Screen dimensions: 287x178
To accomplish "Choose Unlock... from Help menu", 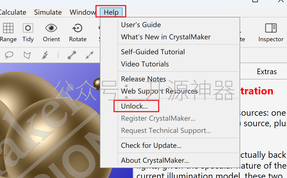I will click(x=134, y=106).
